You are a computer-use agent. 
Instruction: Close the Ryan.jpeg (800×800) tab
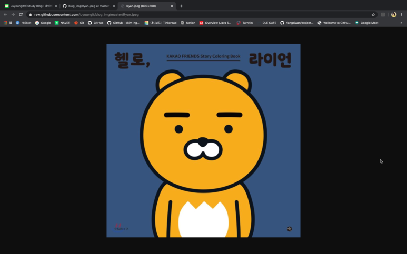(x=172, y=6)
